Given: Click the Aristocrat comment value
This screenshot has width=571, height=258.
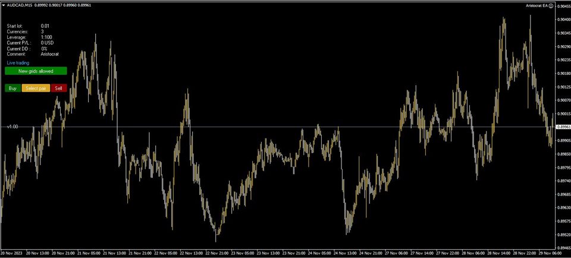Looking at the screenshot, I should pyautogui.click(x=49, y=54).
